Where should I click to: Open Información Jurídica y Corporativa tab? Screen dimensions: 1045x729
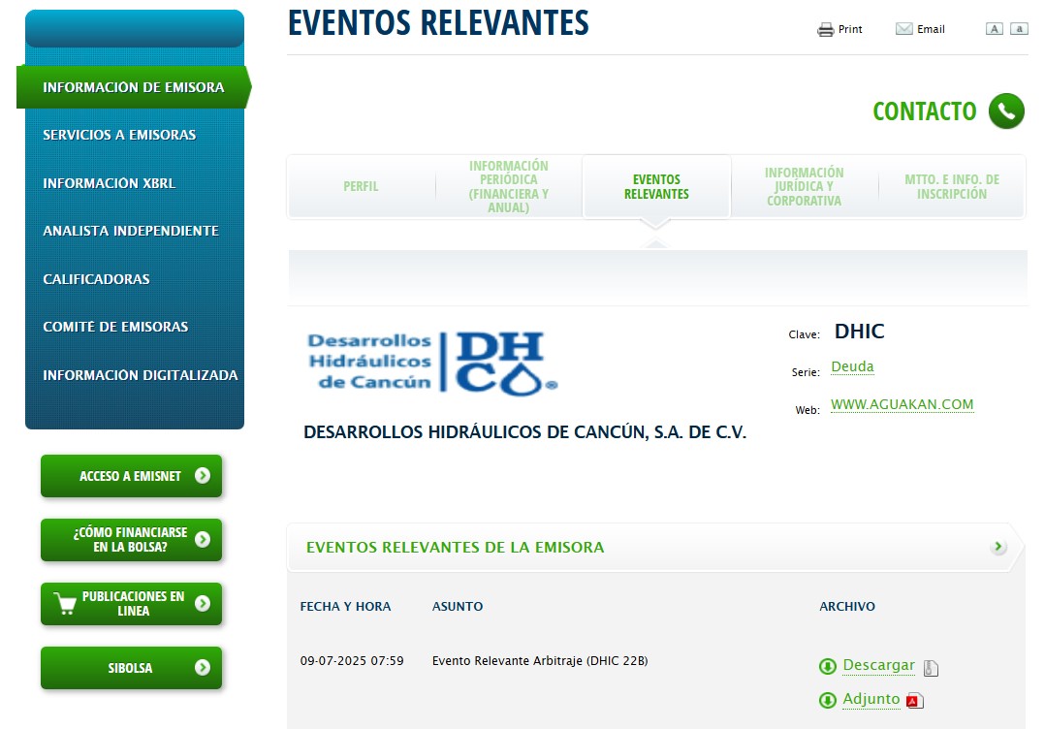coord(805,186)
